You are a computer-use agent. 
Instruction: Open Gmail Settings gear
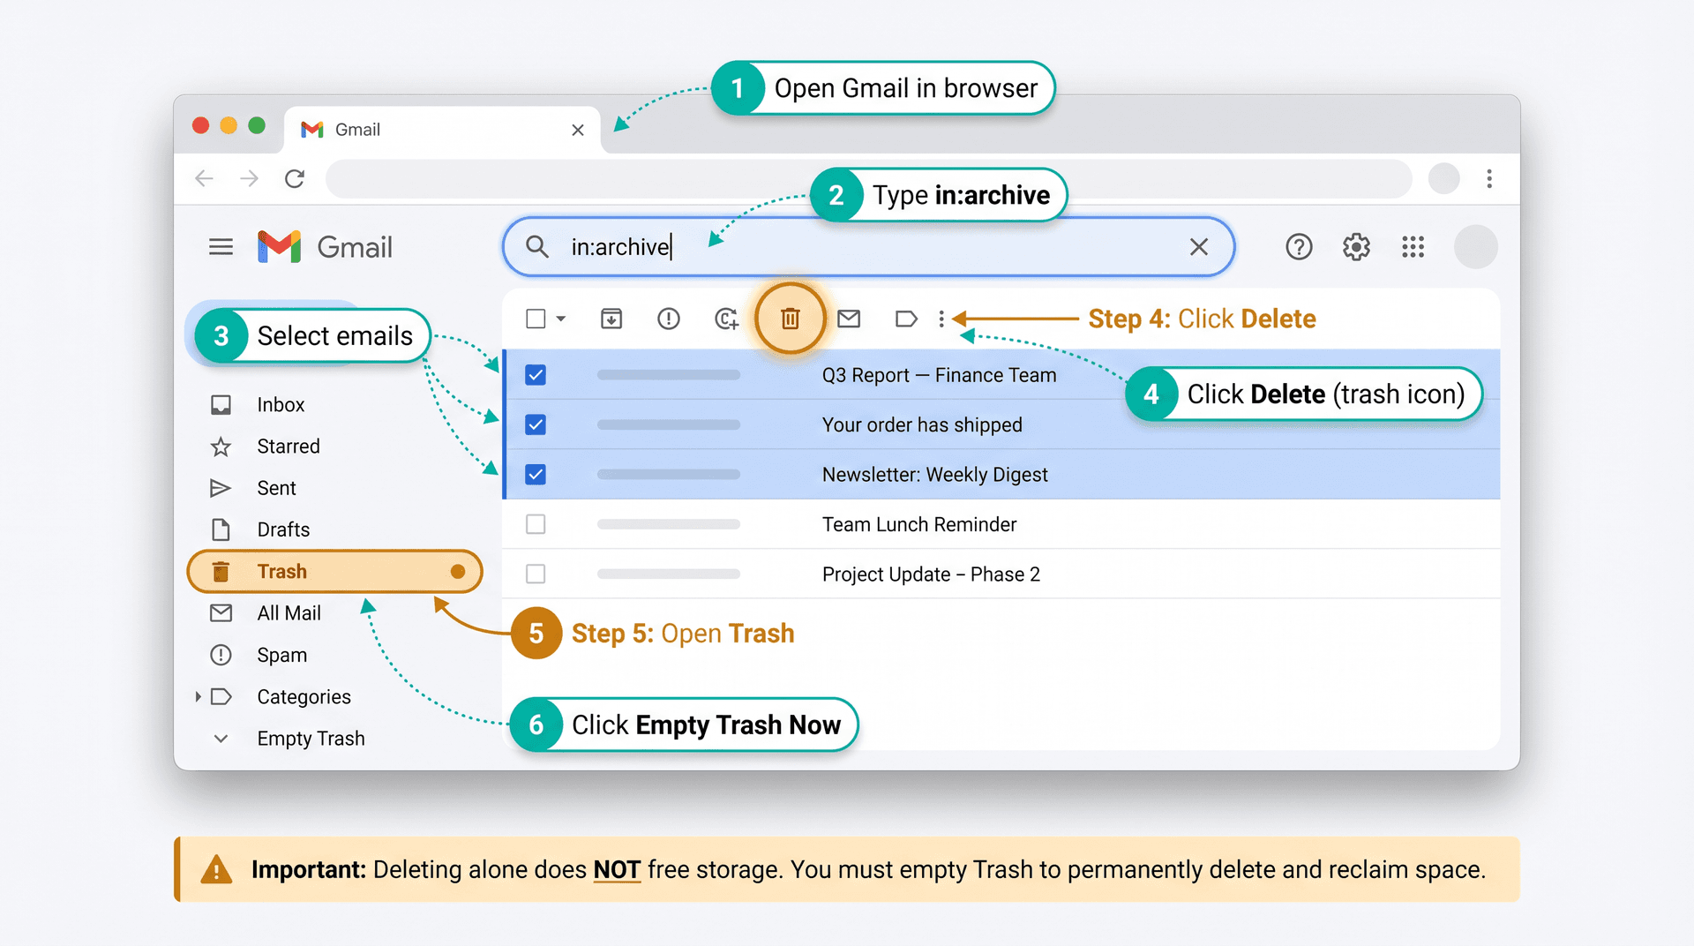[x=1356, y=247]
